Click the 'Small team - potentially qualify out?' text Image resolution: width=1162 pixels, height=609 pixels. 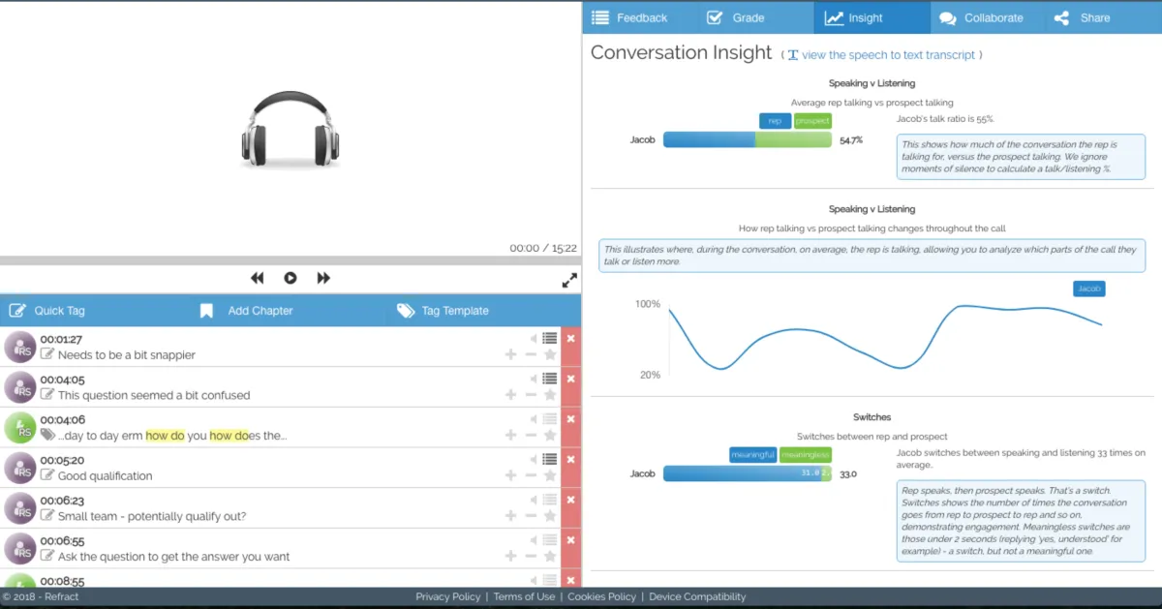[152, 516]
